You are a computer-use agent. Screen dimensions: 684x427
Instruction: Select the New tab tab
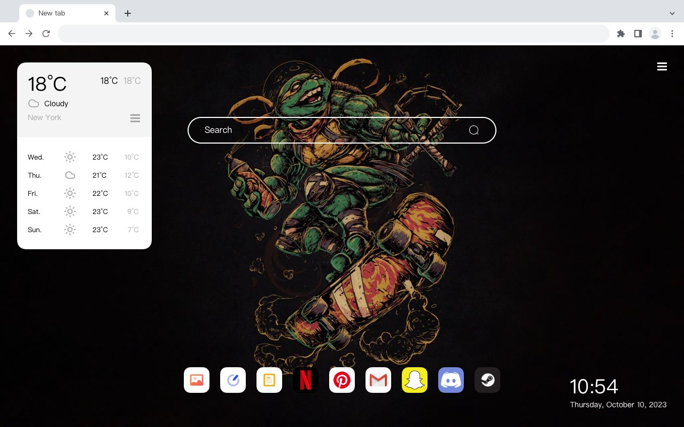[x=67, y=13]
